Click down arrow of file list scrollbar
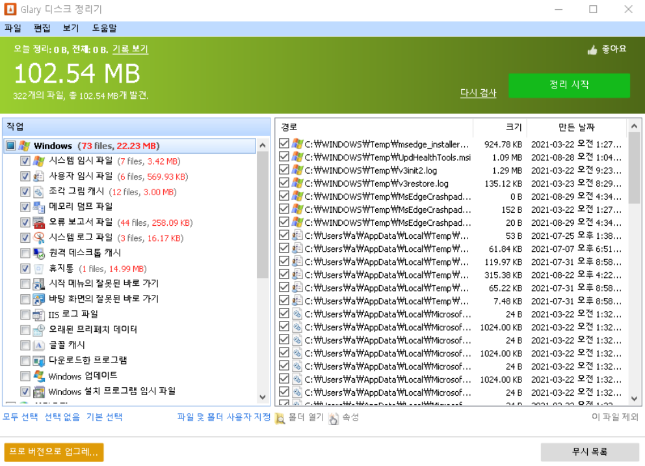This screenshot has width=645, height=466. [634, 398]
